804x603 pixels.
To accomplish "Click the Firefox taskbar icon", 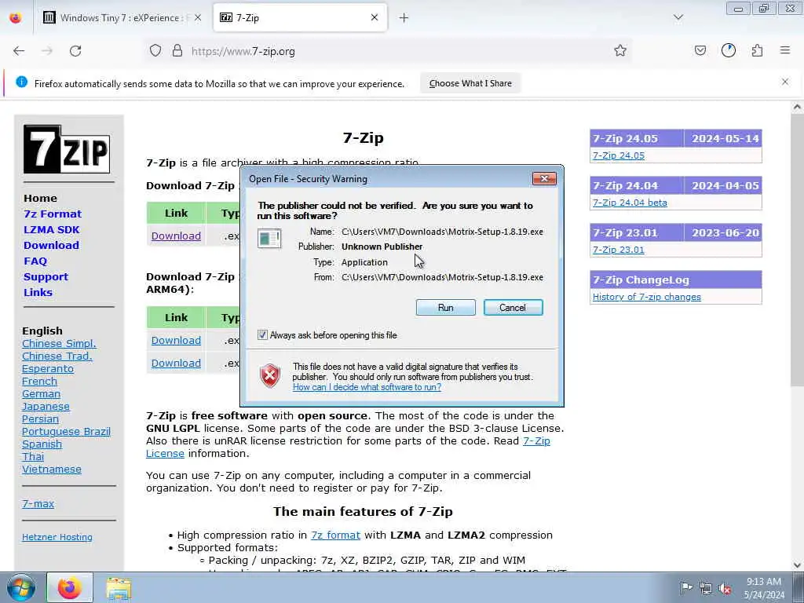I will coord(70,587).
